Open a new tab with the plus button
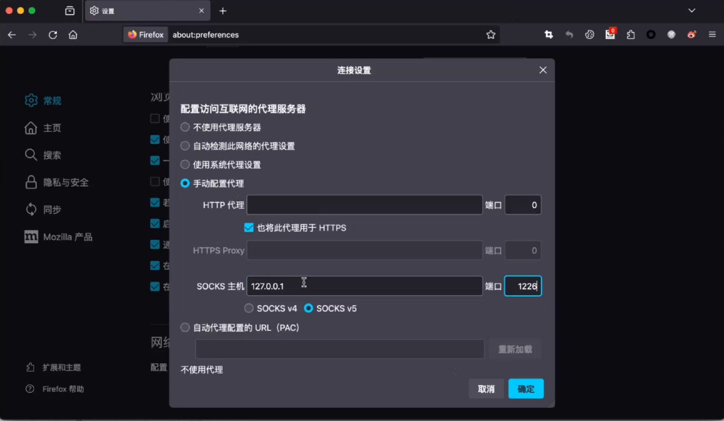This screenshot has height=421, width=724. point(223,11)
